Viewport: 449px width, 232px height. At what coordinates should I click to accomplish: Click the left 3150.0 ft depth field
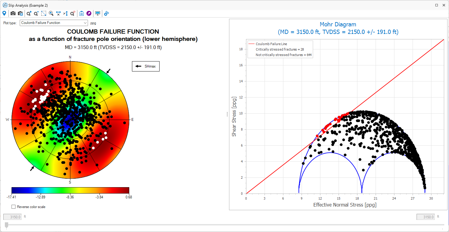click(12, 217)
